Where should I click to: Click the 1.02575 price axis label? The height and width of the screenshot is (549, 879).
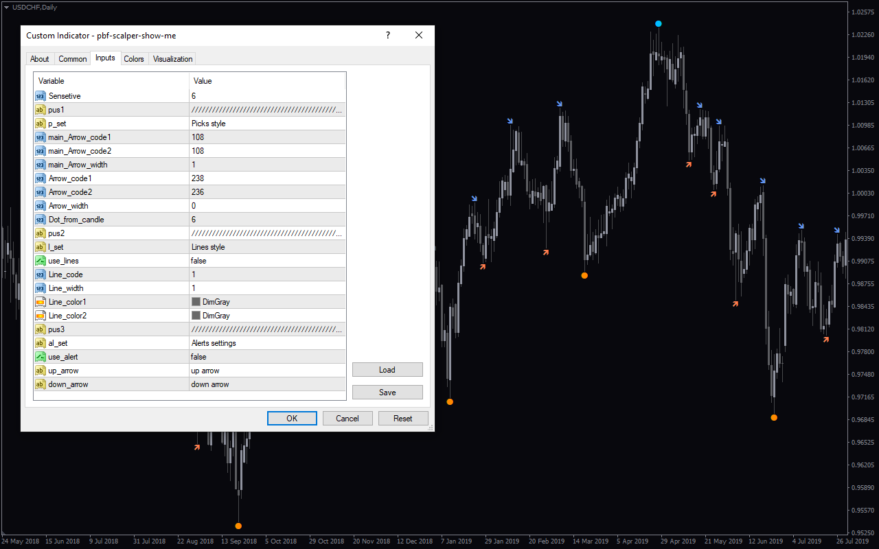(x=863, y=12)
